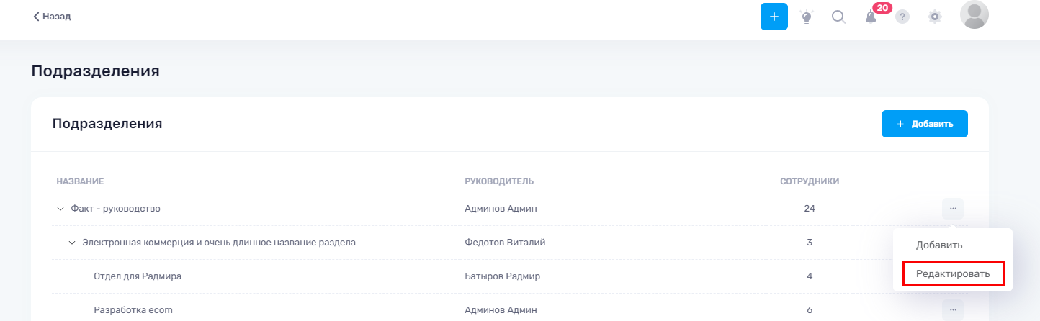
Task: Open the settings gear icon
Action: point(935,17)
